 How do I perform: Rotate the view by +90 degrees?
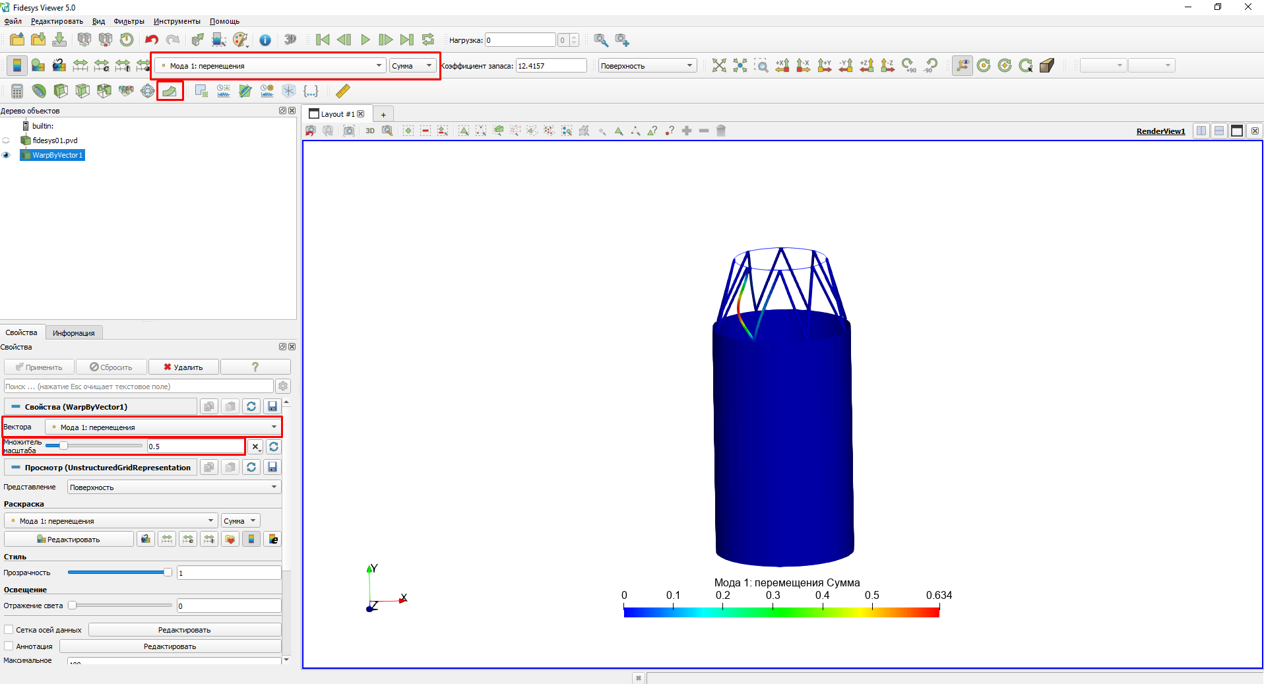pyautogui.click(x=909, y=65)
